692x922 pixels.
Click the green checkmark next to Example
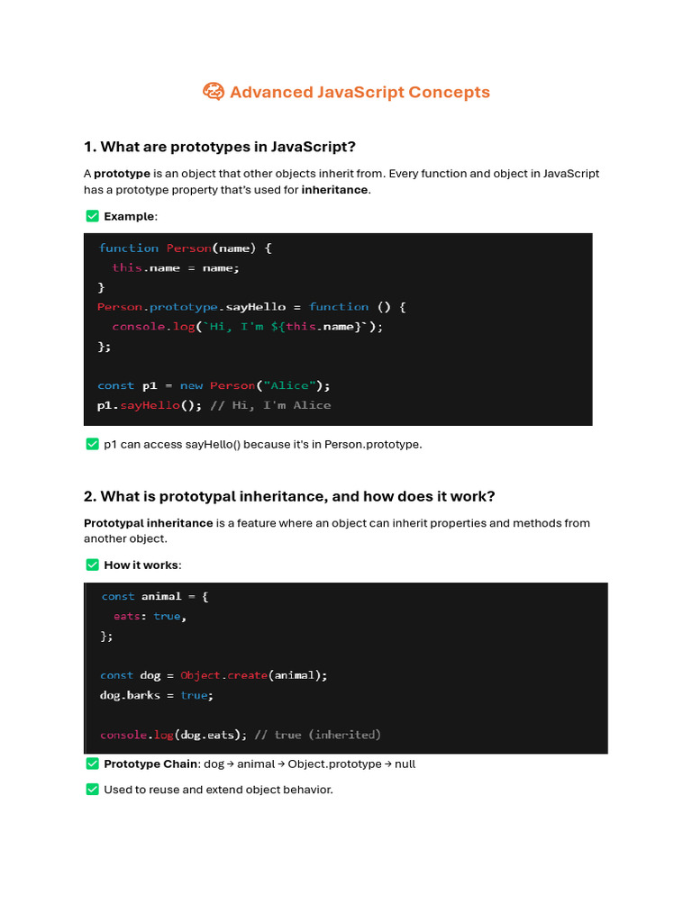tap(92, 216)
